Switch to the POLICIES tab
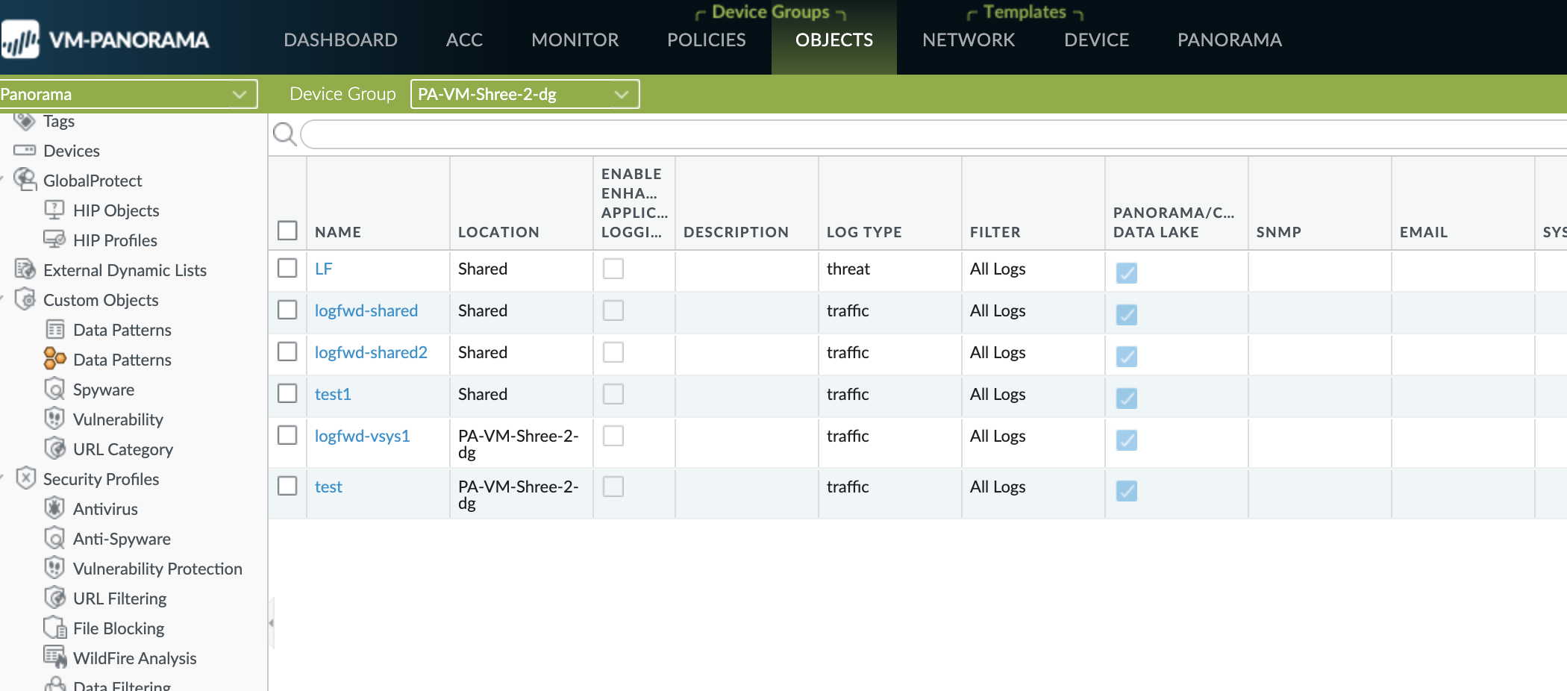Image resolution: width=1567 pixels, height=691 pixels. click(x=706, y=40)
